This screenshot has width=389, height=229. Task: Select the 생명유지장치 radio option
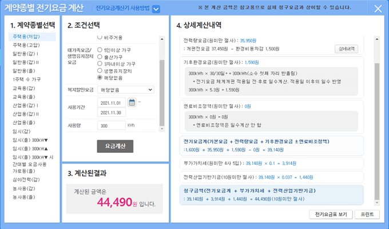tap(100, 70)
